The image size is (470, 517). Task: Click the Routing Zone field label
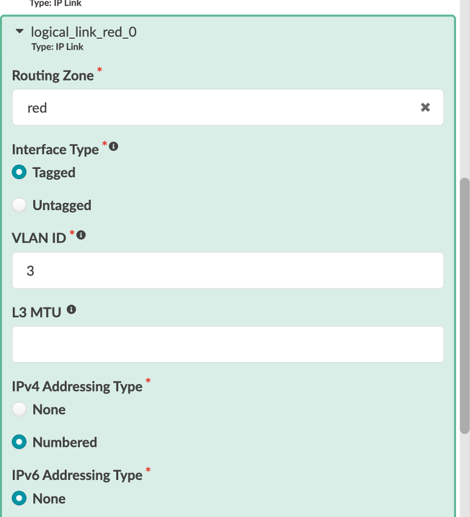pos(53,76)
